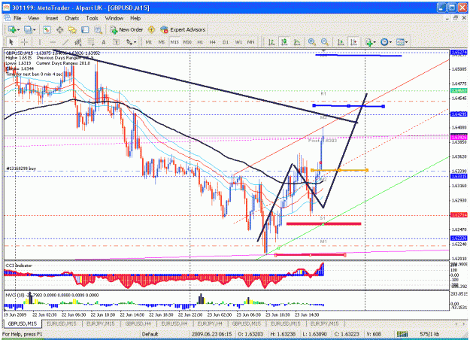Select the trendline drawing tool
Image resolution: width=470 pixels, height=340 pixels.
(65, 42)
